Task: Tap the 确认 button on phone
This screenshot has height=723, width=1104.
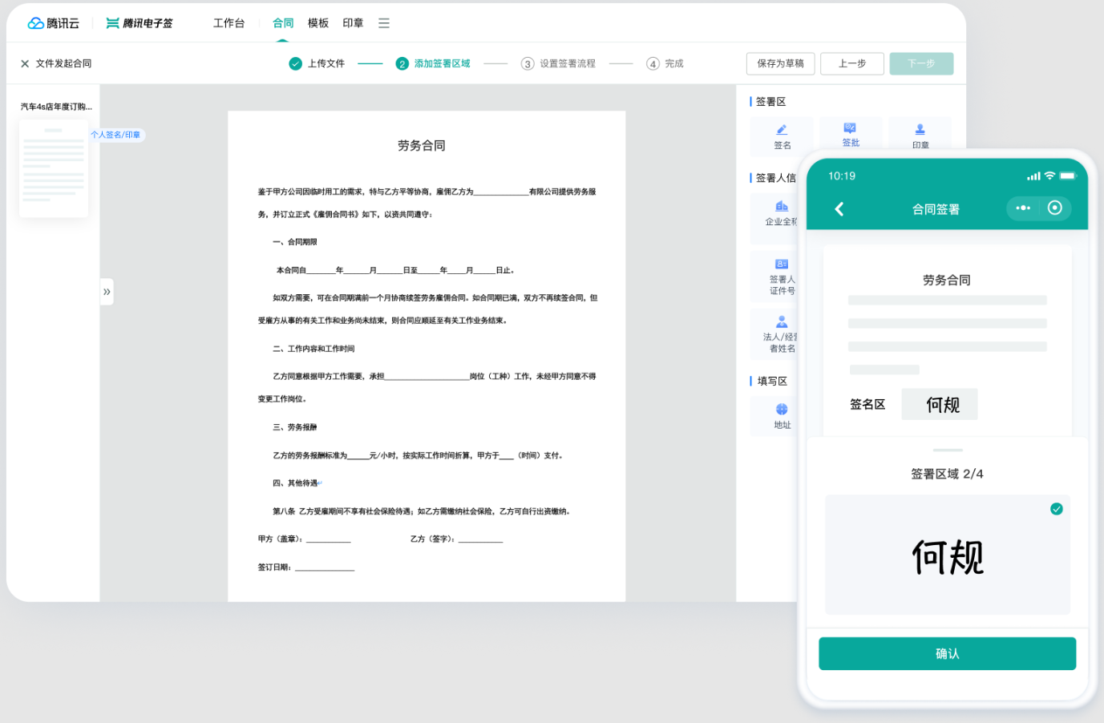Action: coord(948,653)
